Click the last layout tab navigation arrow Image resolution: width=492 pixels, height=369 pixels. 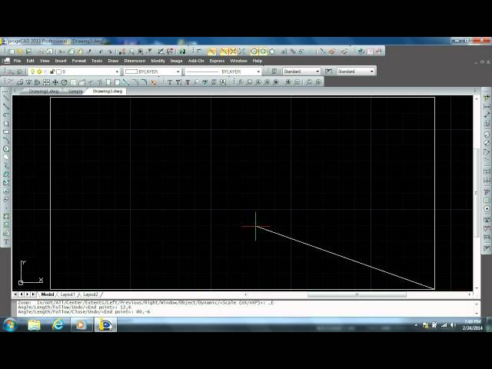pyautogui.click(x=33, y=294)
